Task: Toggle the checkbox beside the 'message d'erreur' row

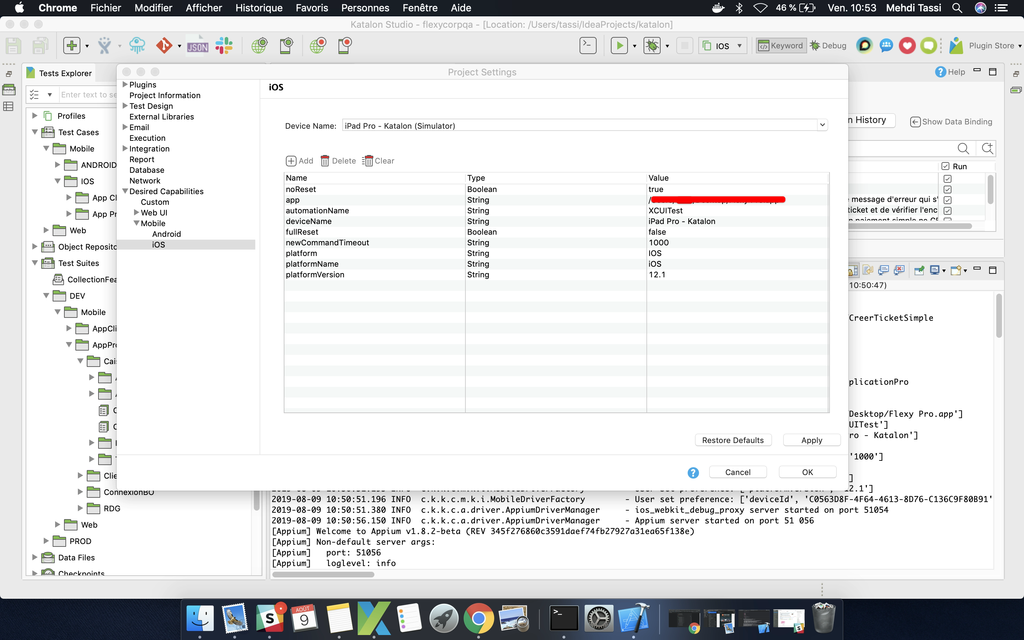Action: pos(948,200)
